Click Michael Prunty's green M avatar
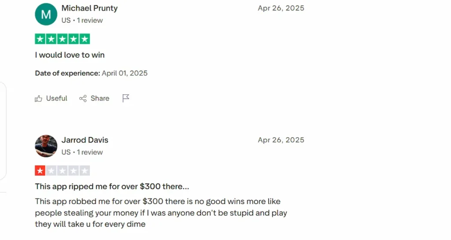The width and height of the screenshot is (451, 240). (46, 14)
